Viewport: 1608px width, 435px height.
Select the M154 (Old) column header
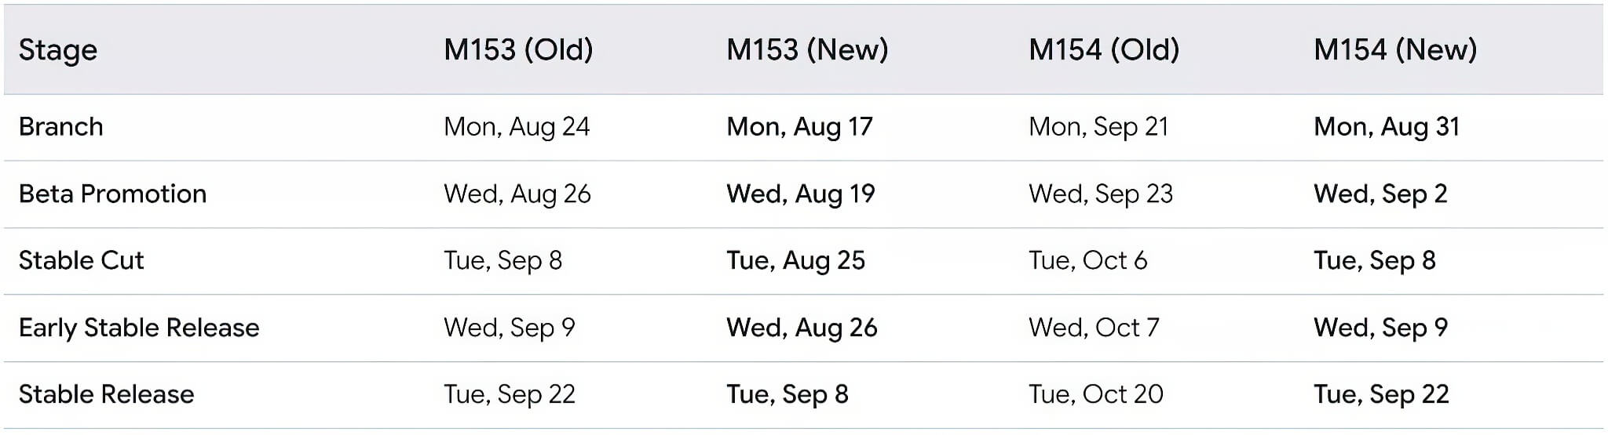[1104, 50]
